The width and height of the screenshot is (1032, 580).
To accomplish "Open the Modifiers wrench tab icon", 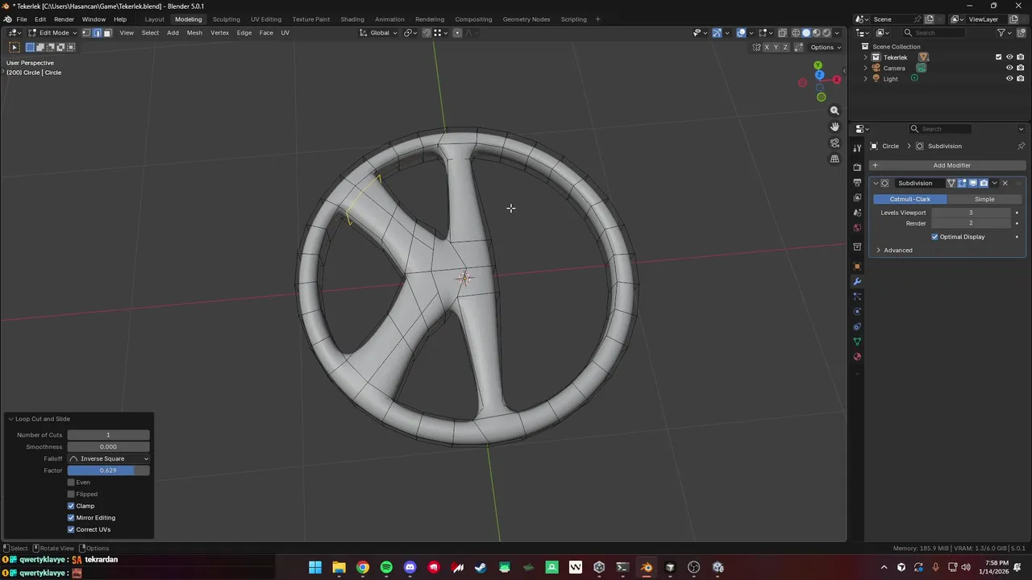I will pyautogui.click(x=857, y=281).
